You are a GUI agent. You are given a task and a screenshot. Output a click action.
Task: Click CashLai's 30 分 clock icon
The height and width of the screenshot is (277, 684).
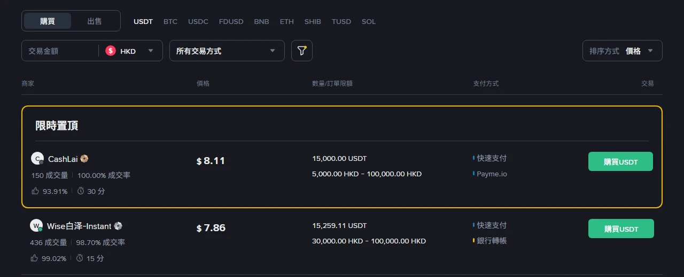(81, 191)
